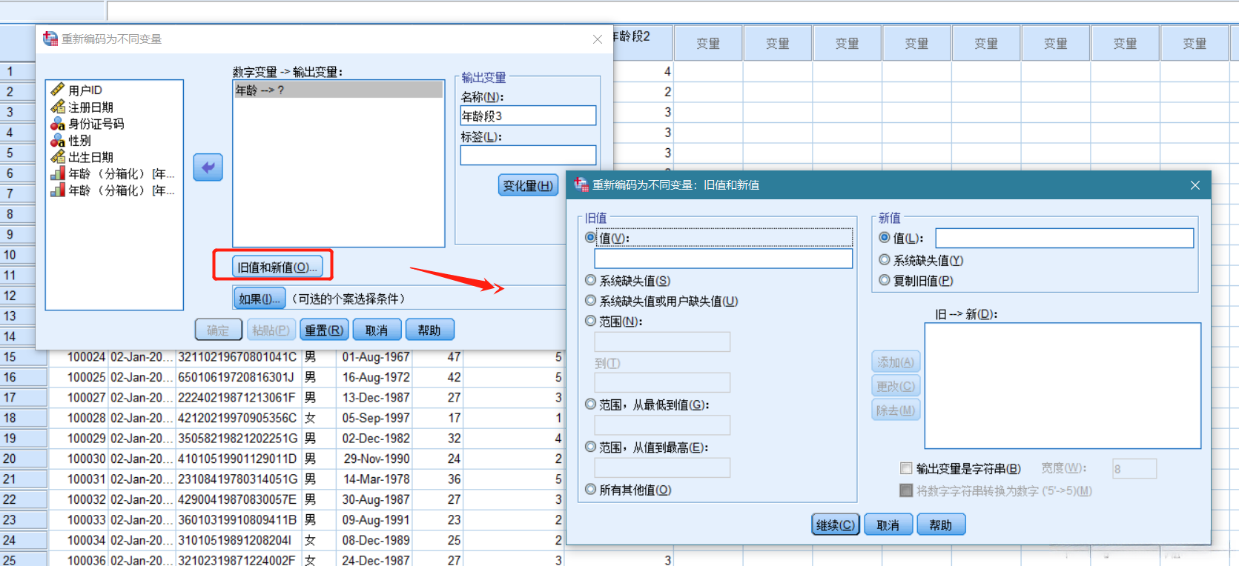The height and width of the screenshot is (566, 1239).
Task: Enable the 输出变量是字符串(B) checkbox
Action: (906, 468)
